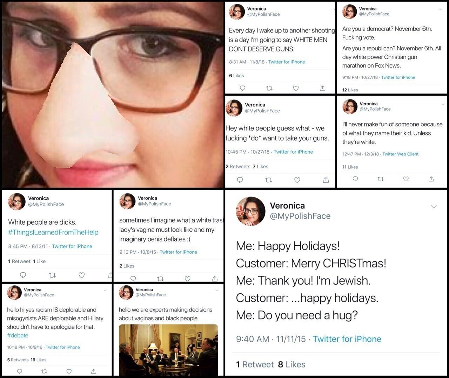Viewport: 449px width, 378px height.
Task: Open the #debate hashtag link
Action: point(18,335)
